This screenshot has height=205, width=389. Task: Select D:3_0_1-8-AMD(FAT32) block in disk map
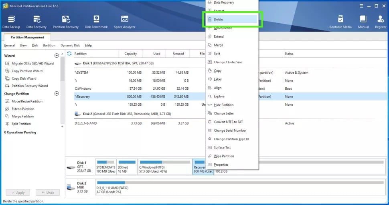[240, 187]
